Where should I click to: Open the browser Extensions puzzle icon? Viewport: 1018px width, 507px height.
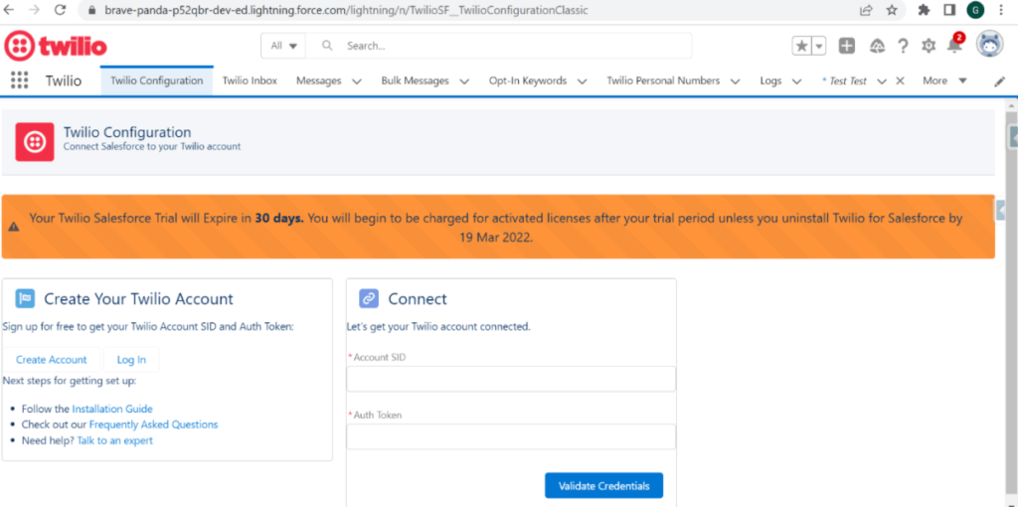924,10
